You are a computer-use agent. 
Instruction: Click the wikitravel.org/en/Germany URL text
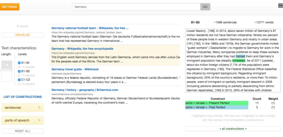66,74
